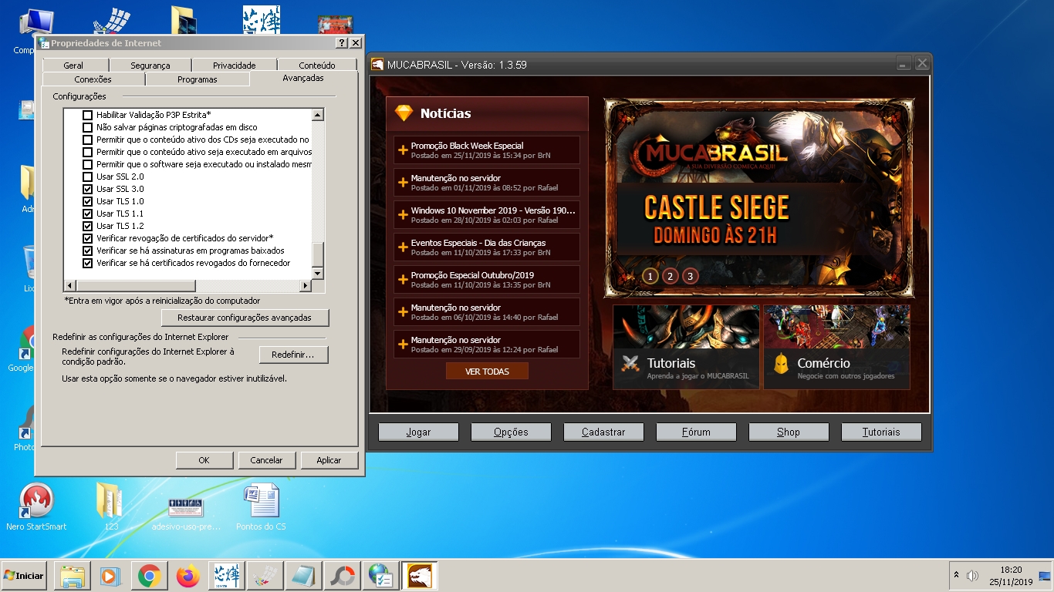1054x592 pixels.
Task: Click the Jogar button in the launcher
Action: click(x=418, y=432)
